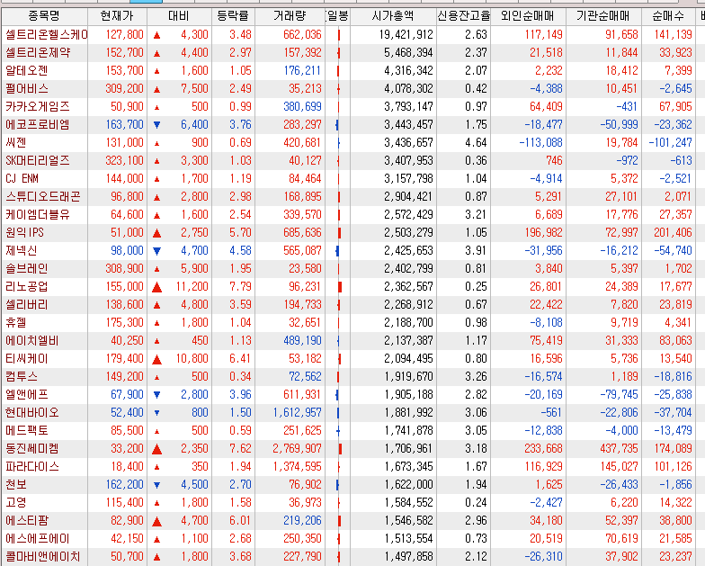Viewport: 705px width, 566px height.
Task: Select the stock SK머티리얼즈
Action: tap(38, 160)
